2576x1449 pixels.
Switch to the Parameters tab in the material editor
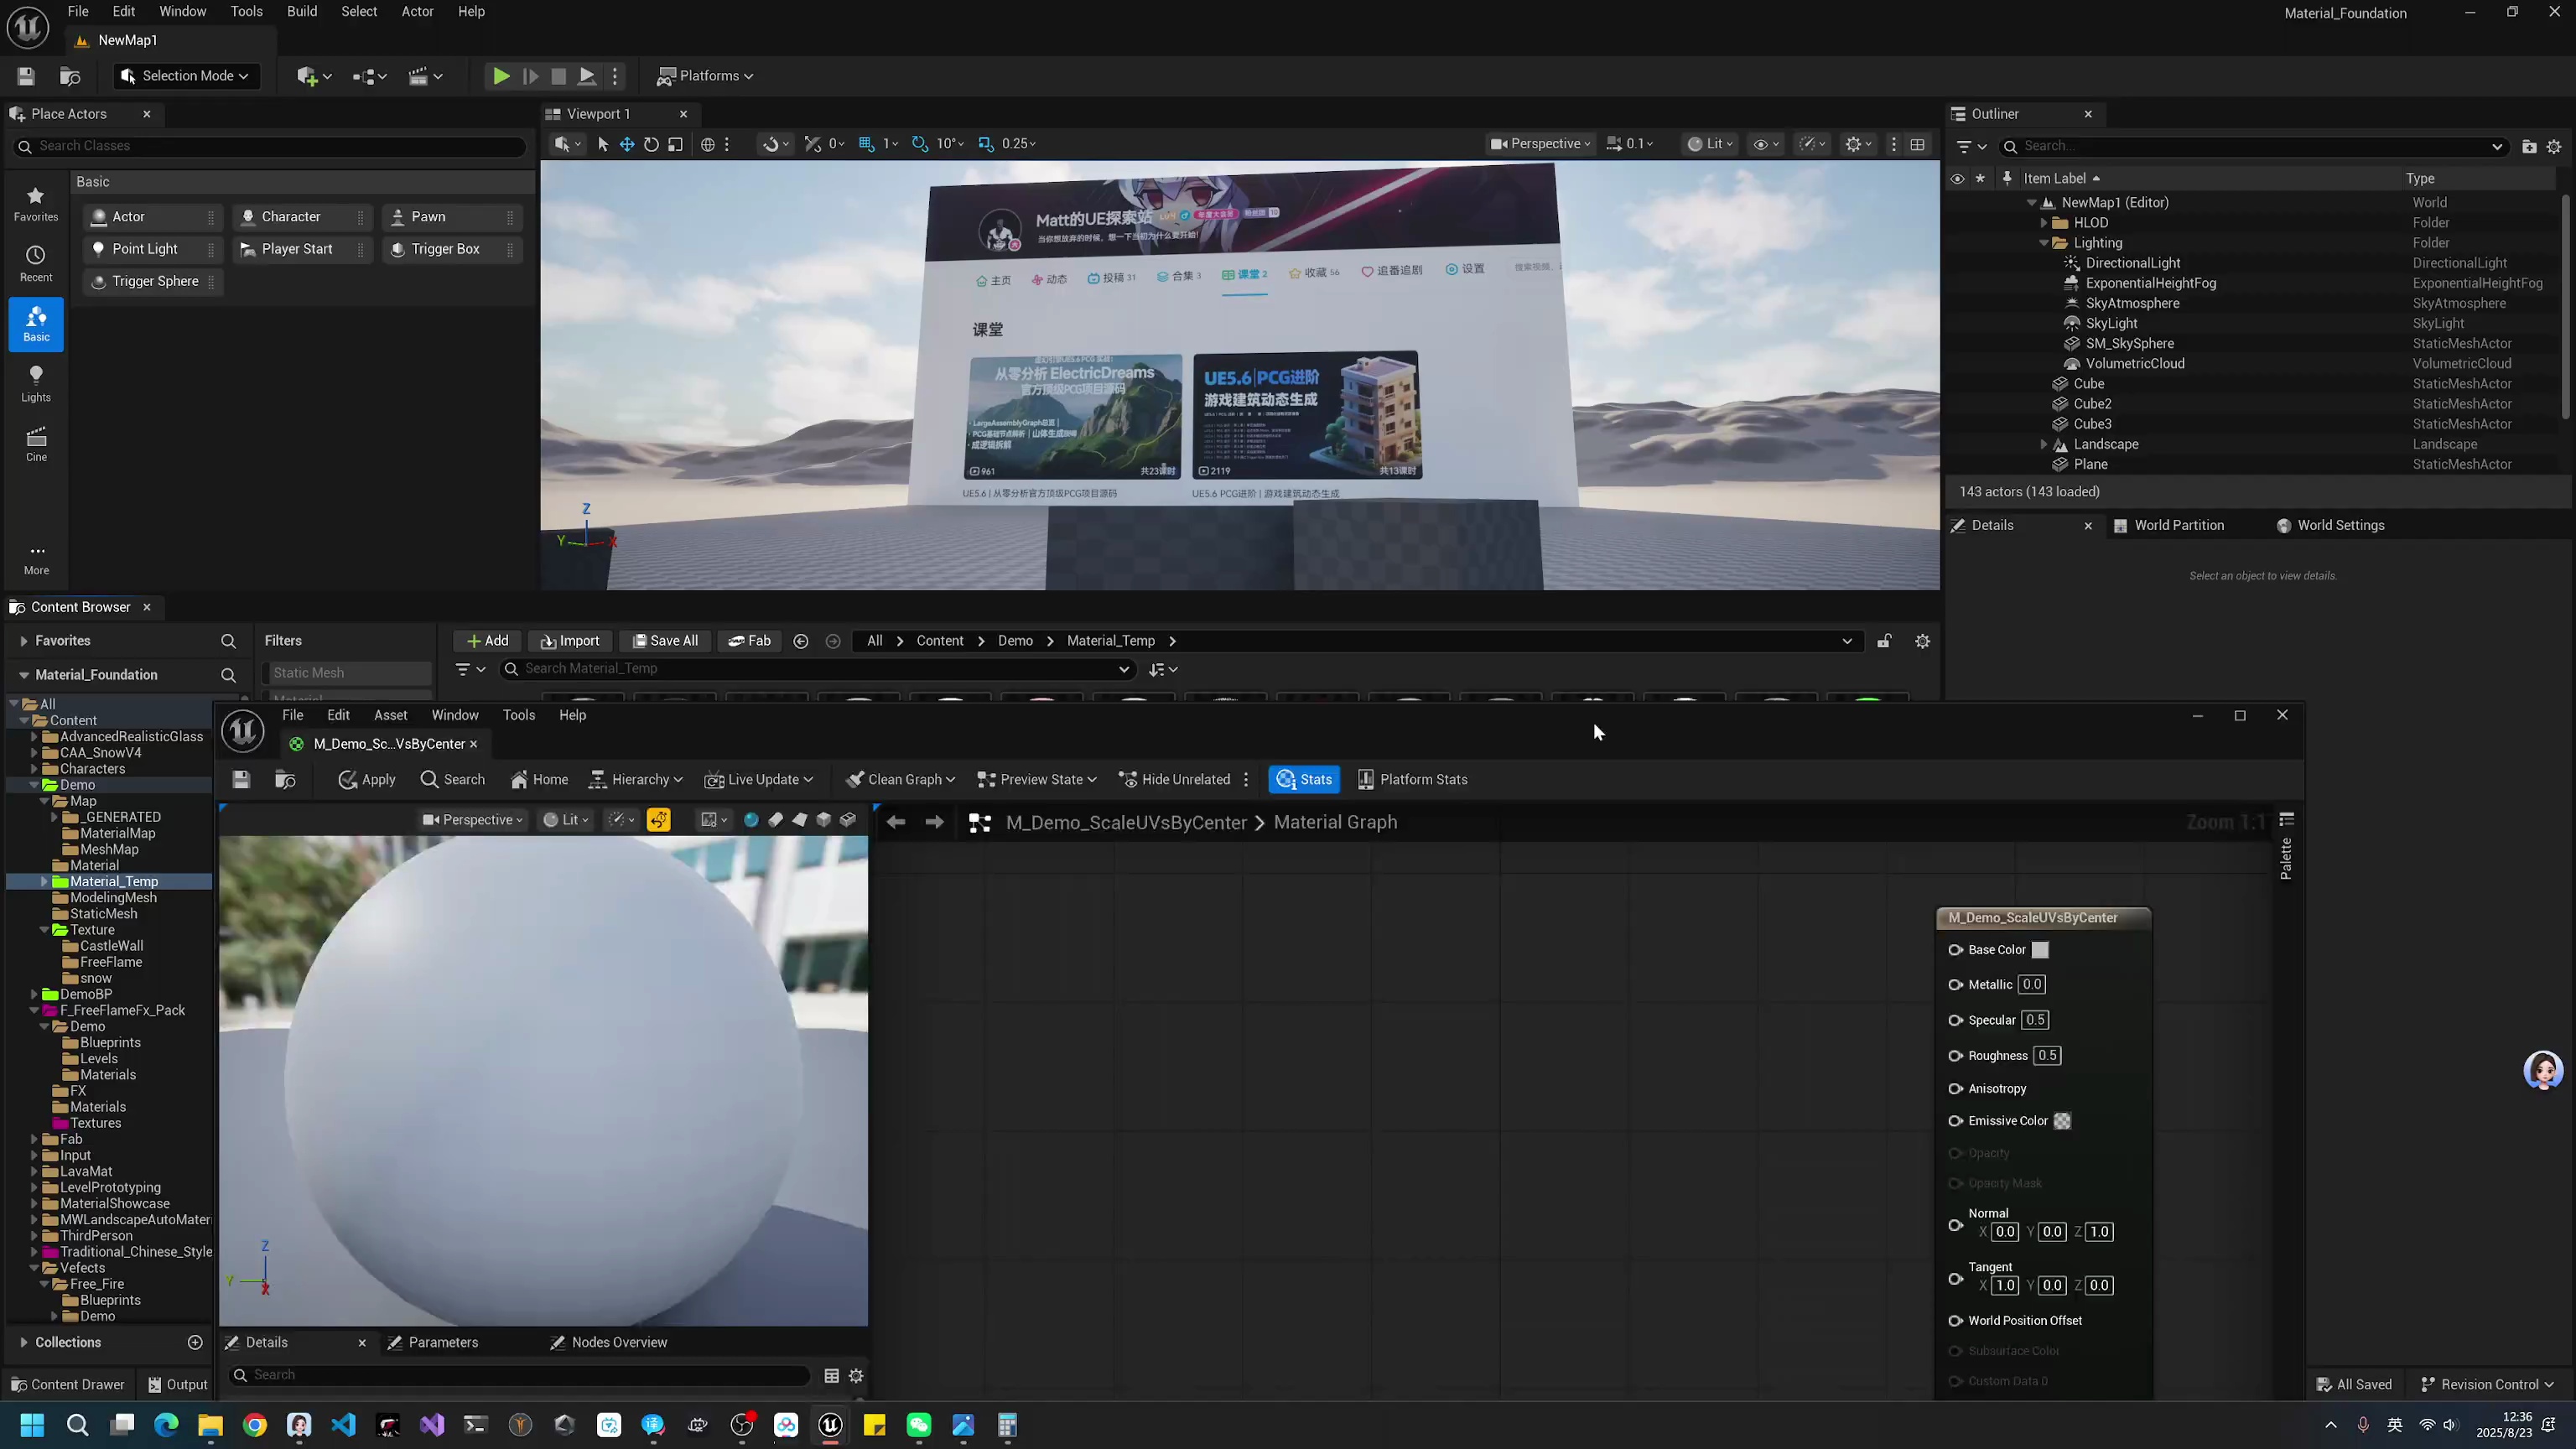point(433,1343)
